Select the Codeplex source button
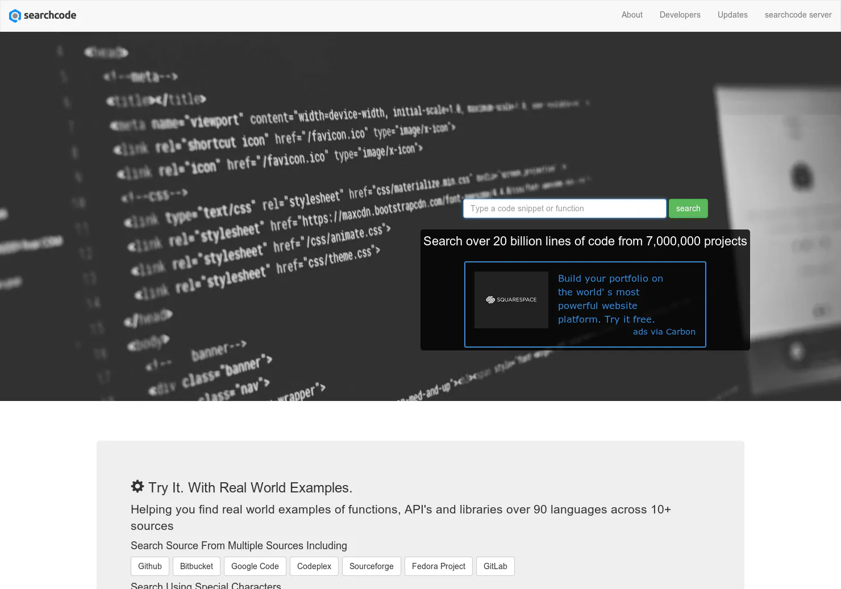Viewport: 841px width, 589px height. [314, 566]
